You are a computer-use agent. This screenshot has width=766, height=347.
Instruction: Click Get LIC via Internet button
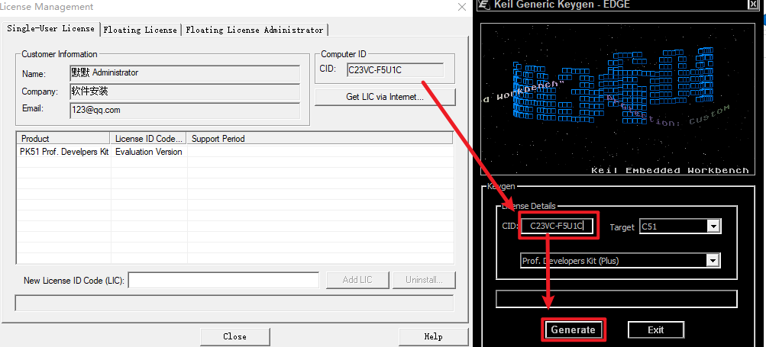point(385,97)
